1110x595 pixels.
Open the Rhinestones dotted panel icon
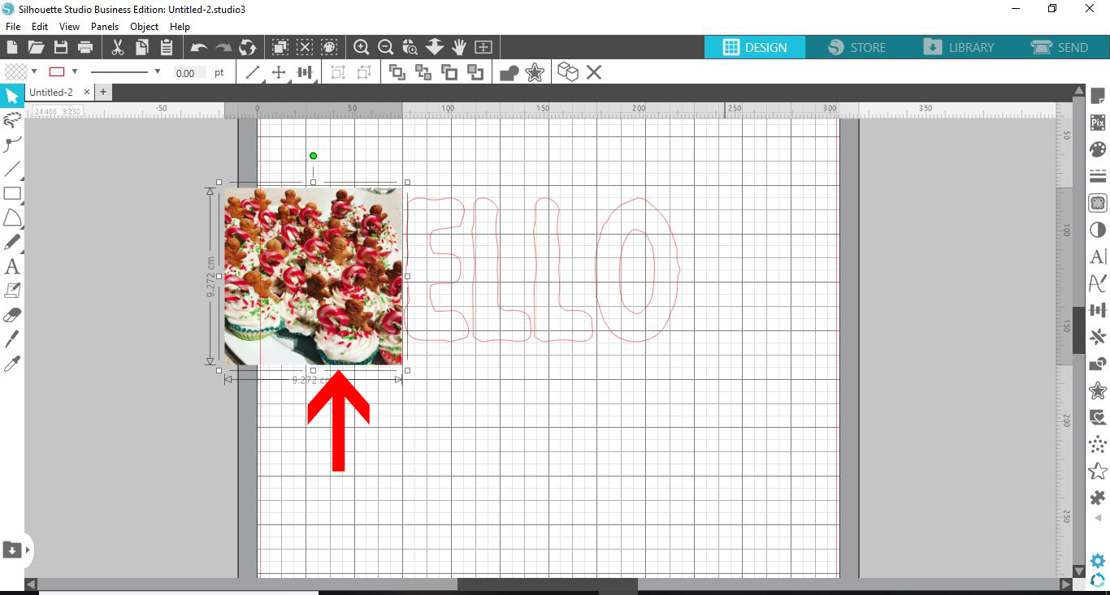point(1098,444)
